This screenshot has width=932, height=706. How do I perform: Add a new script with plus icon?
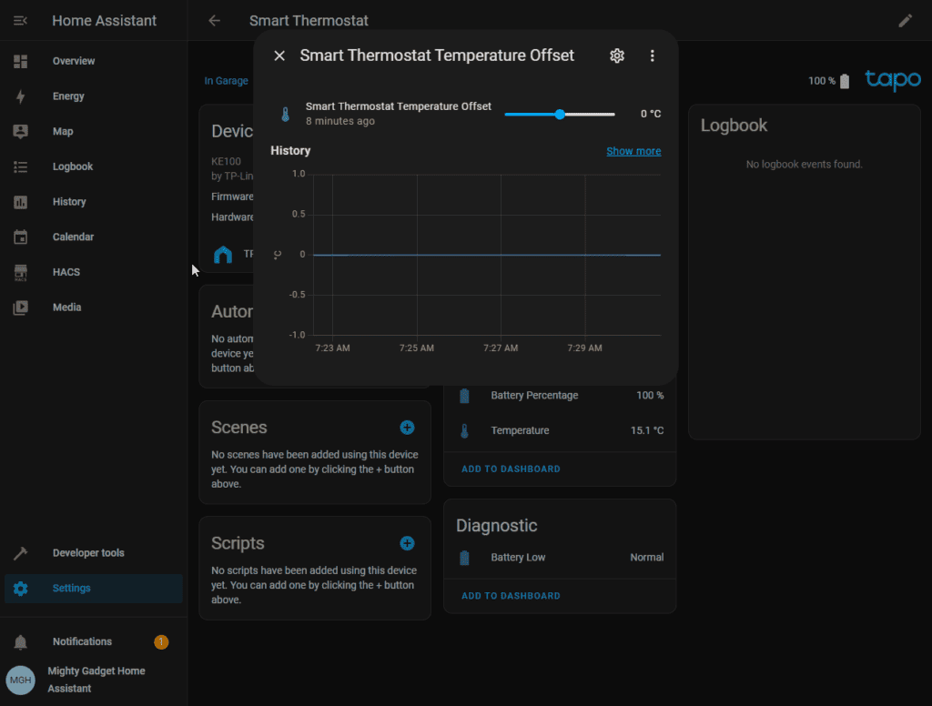tap(407, 543)
